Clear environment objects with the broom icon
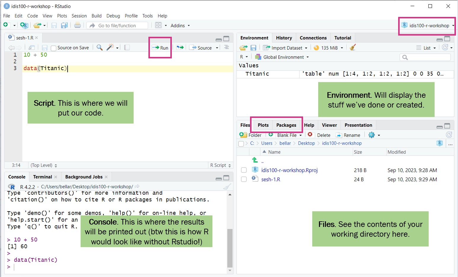Image resolution: width=458 pixels, height=277 pixels. pos(353,47)
